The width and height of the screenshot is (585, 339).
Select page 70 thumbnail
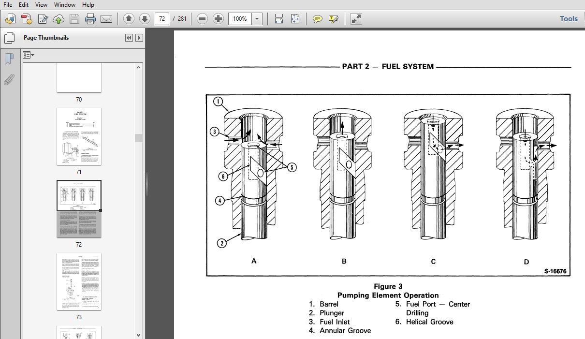(79, 78)
